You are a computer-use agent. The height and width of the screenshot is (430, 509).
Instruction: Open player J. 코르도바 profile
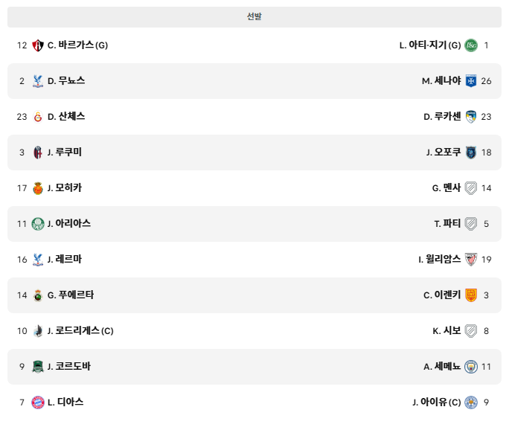(68, 366)
